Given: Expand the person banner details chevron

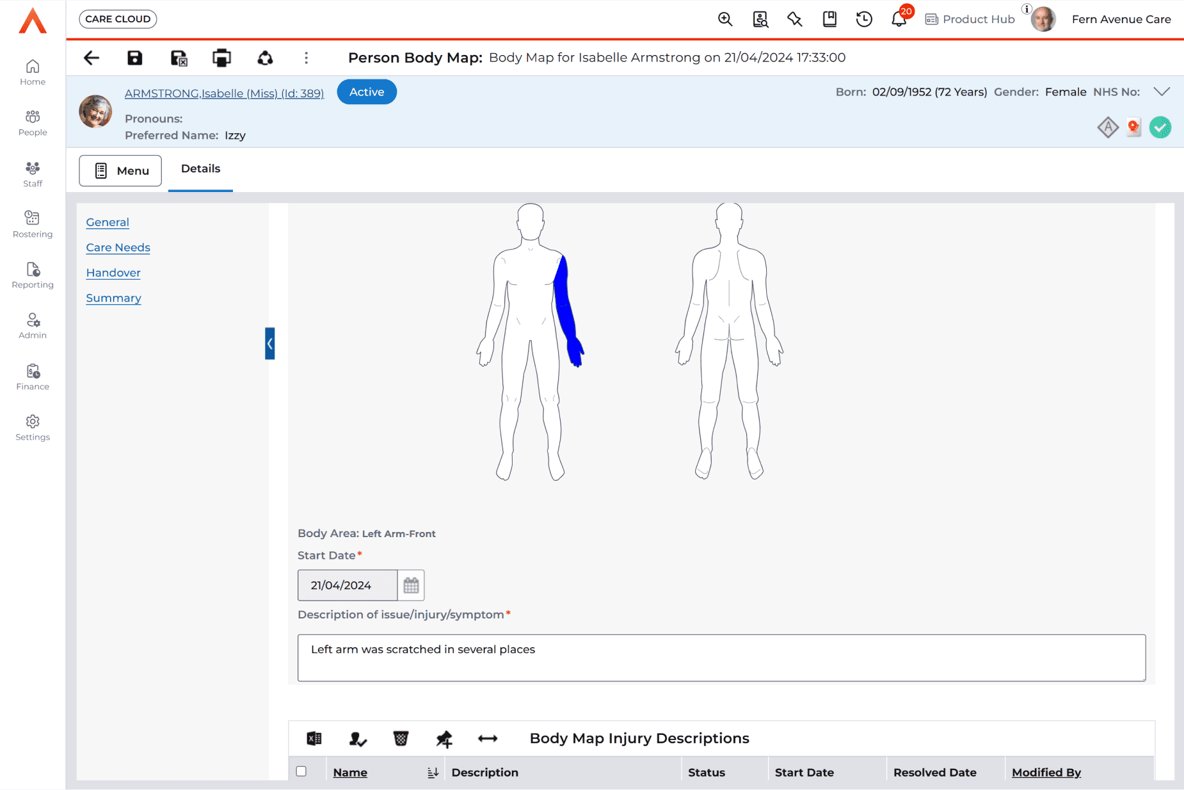Looking at the screenshot, I should pyautogui.click(x=1162, y=92).
